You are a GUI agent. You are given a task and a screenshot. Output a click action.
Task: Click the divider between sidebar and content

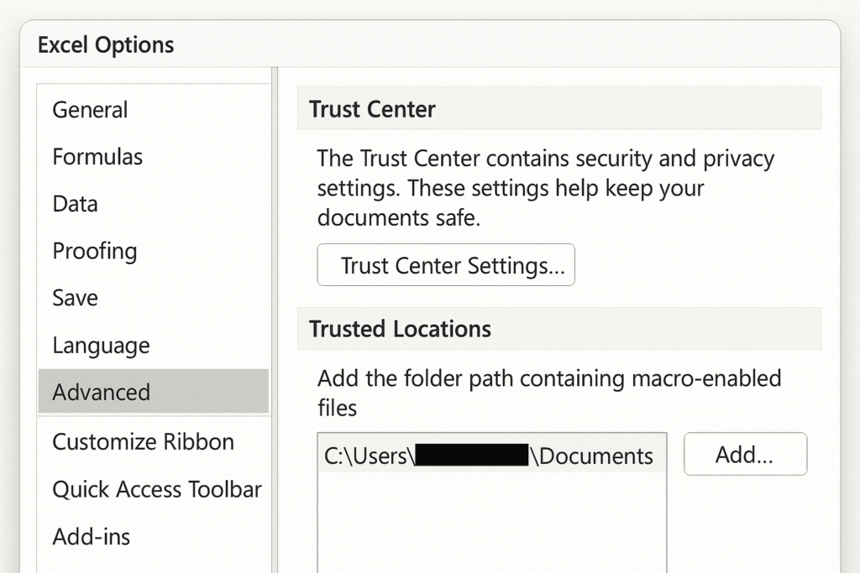274,319
